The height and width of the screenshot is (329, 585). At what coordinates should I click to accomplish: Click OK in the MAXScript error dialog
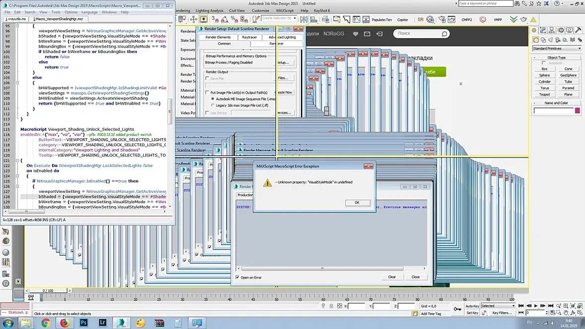[357, 203]
